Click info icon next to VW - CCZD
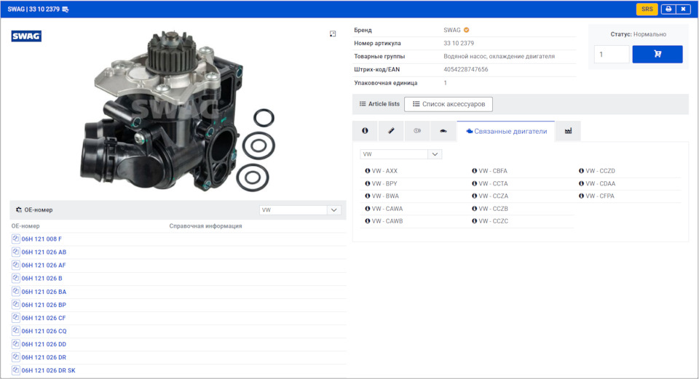 pyautogui.click(x=582, y=171)
